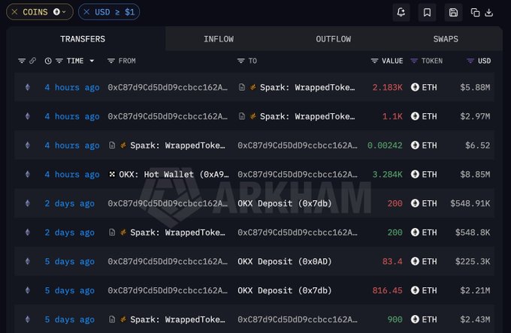Screen dimensions: 511x333
Task: Open OKX Deposit (0x7db) in 816.45 row
Action: pos(285,290)
